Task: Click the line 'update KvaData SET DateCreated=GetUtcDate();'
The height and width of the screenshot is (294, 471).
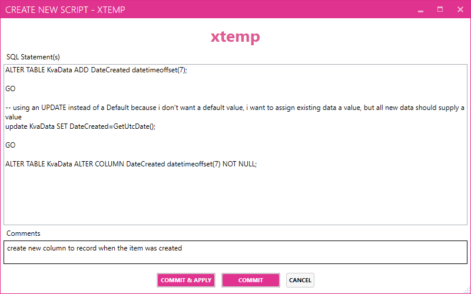Action: [81, 126]
